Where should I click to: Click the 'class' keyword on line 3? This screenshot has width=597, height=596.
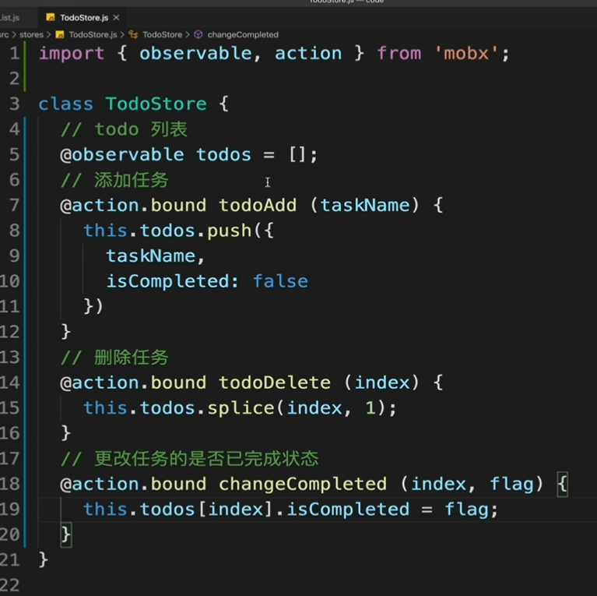point(66,104)
